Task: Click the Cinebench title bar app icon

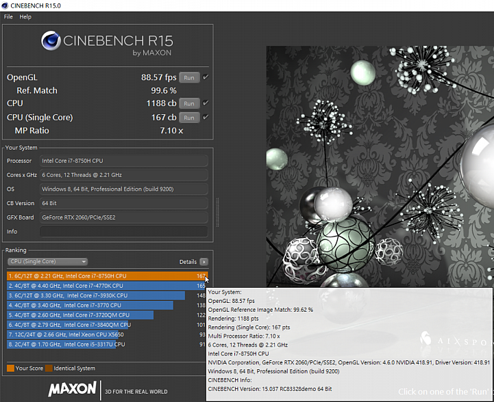Action: pyautogui.click(x=5, y=5)
